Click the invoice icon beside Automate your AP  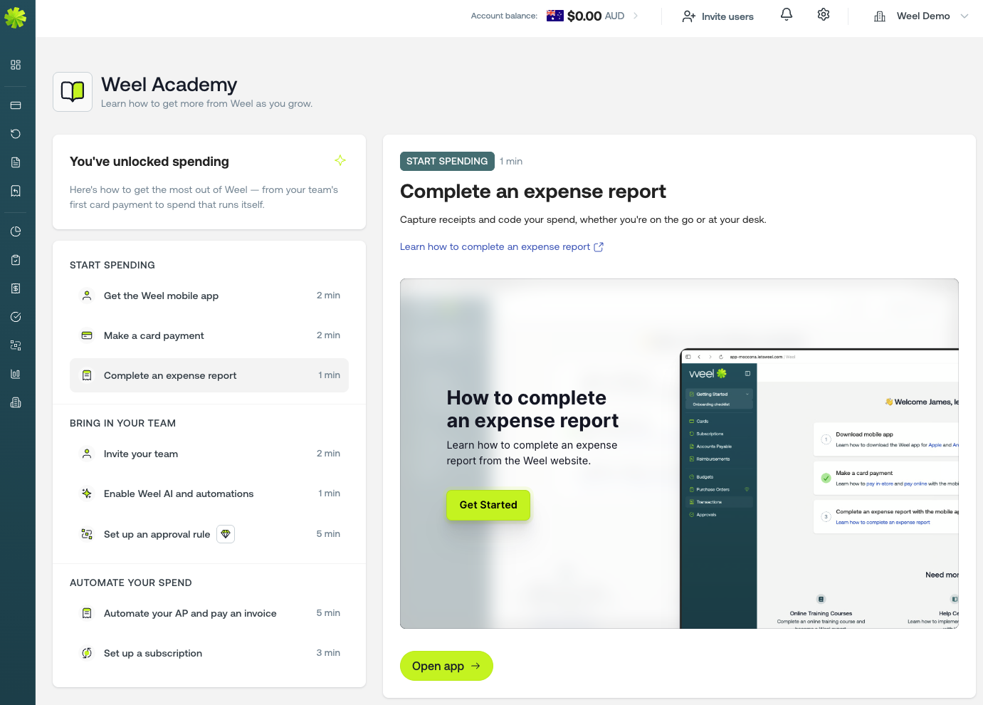click(87, 613)
